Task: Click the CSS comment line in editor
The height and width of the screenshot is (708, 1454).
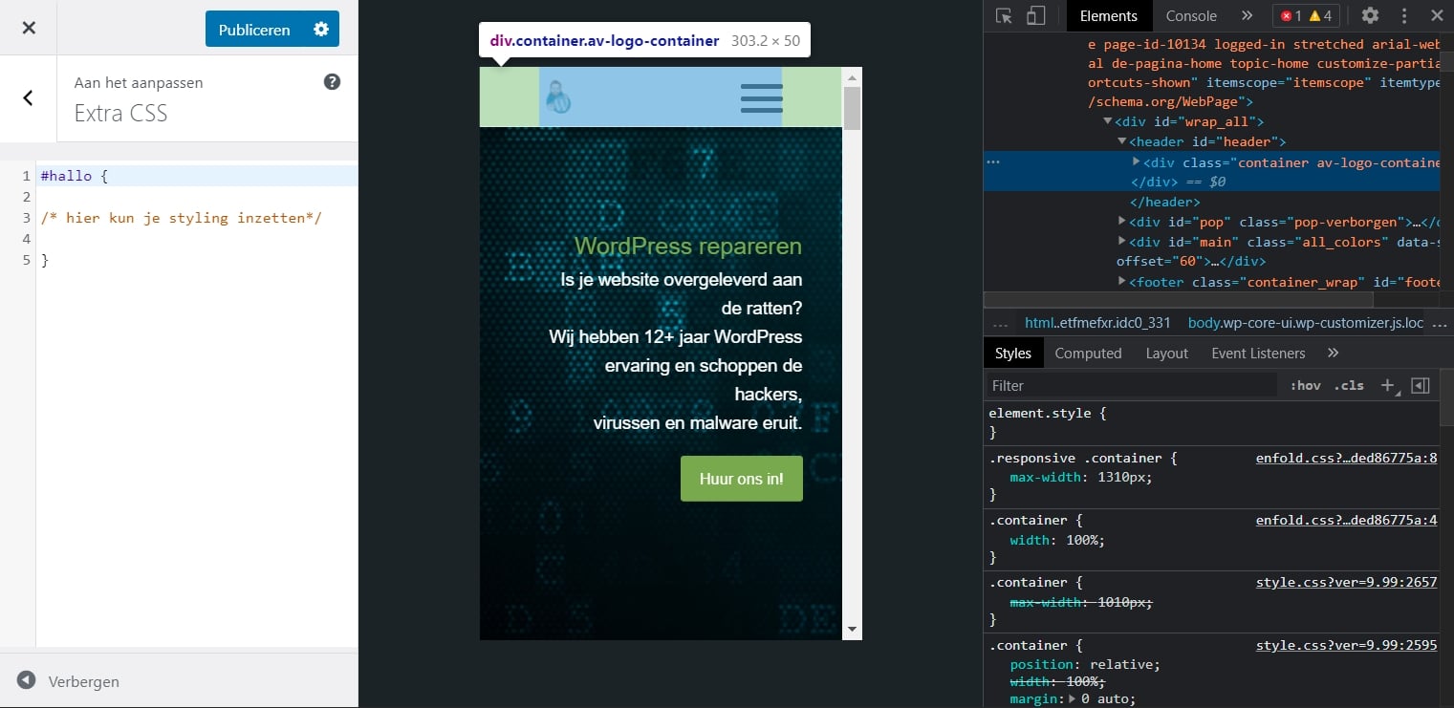Action: click(x=182, y=218)
